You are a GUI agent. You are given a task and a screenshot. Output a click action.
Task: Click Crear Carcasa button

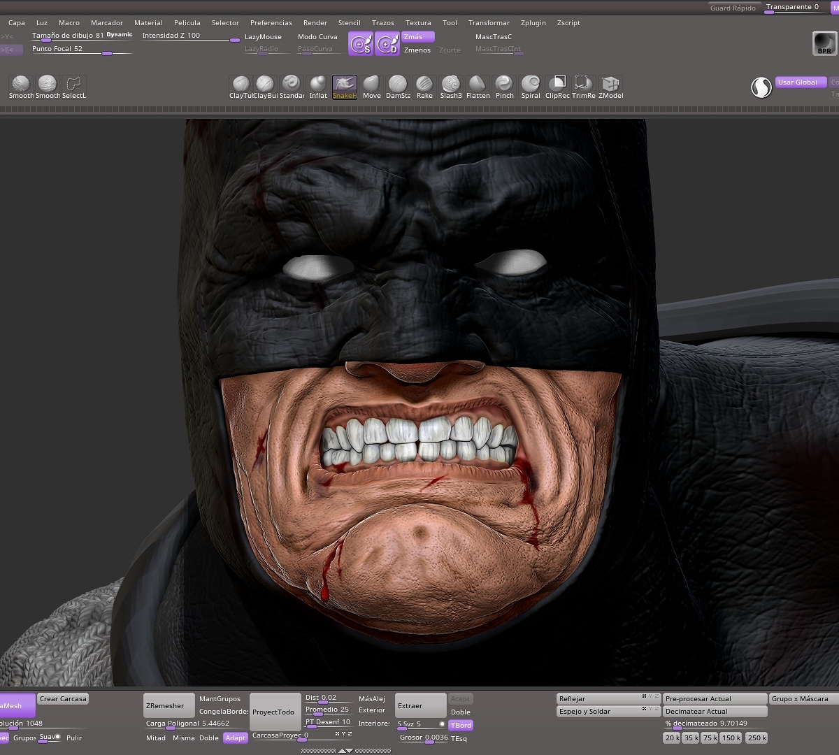63,699
